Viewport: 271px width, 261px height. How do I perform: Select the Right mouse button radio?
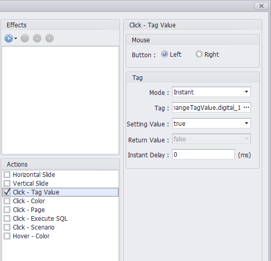(x=199, y=54)
